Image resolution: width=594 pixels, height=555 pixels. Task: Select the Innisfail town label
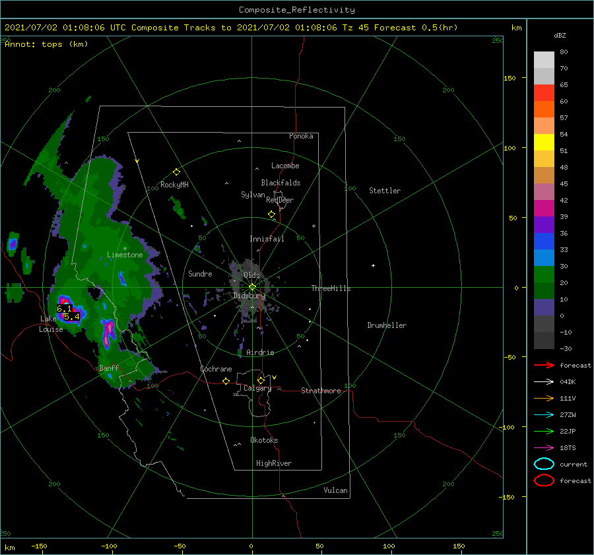(267, 239)
